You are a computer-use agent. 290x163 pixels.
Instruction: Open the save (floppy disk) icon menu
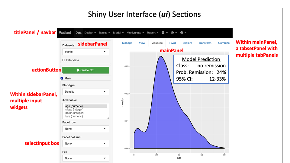click(164, 33)
